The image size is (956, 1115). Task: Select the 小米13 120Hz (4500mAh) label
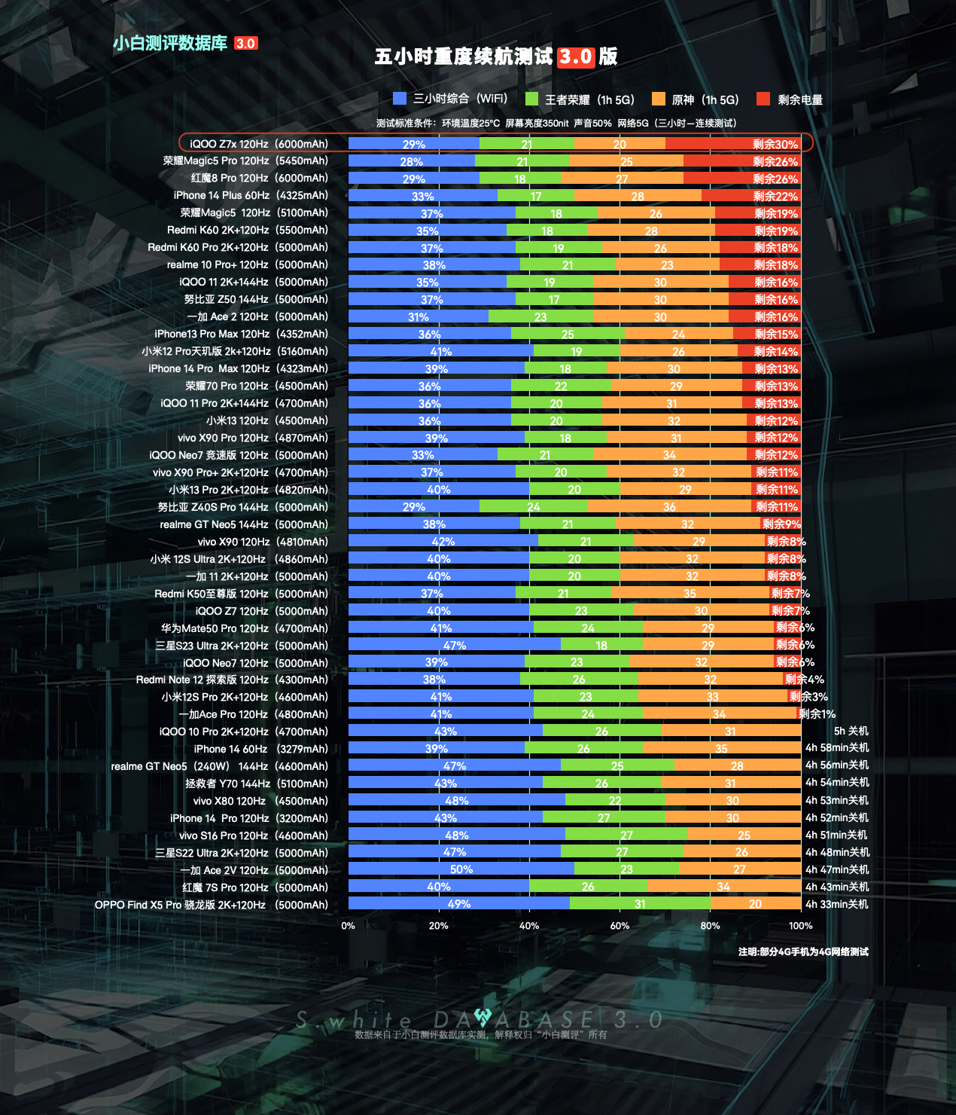click(x=267, y=420)
